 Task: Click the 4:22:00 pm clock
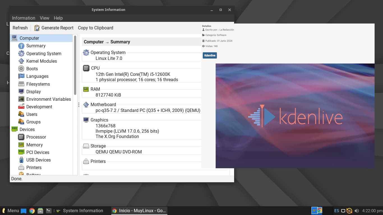(372, 211)
